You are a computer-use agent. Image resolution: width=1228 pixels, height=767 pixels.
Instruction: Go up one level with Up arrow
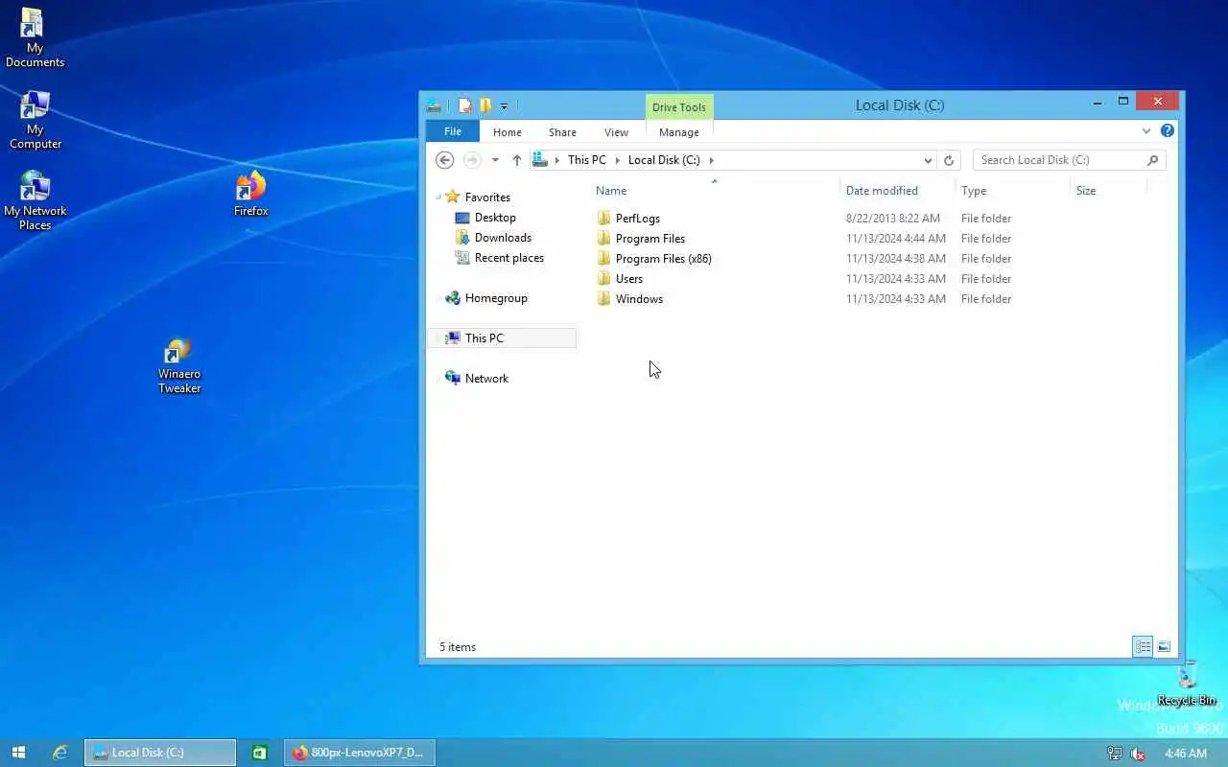pyautogui.click(x=516, y=160)
